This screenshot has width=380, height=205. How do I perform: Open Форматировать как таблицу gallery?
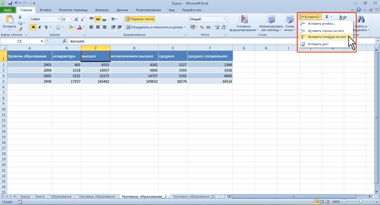(x=271, y=23)
